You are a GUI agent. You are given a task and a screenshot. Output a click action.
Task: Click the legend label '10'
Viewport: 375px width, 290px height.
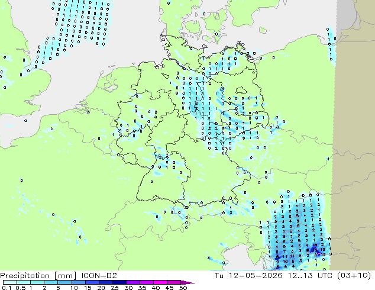tap(74, 288)
